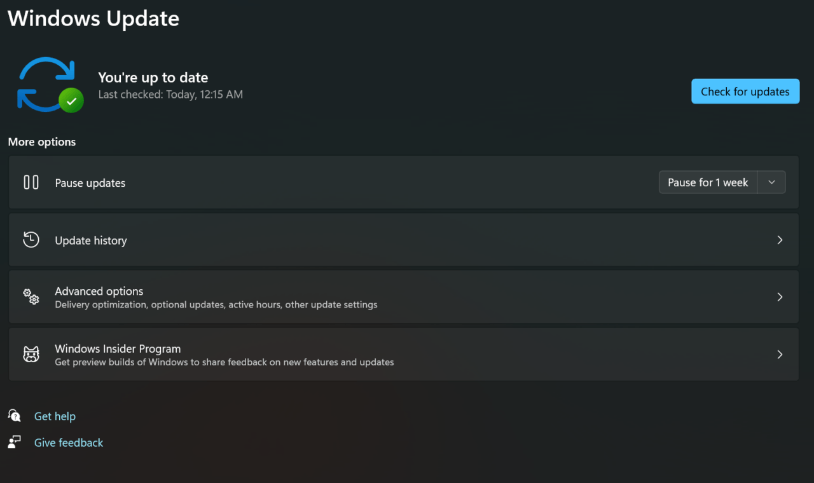Expand the pause duration dropdown arrow

click(771, 182)
